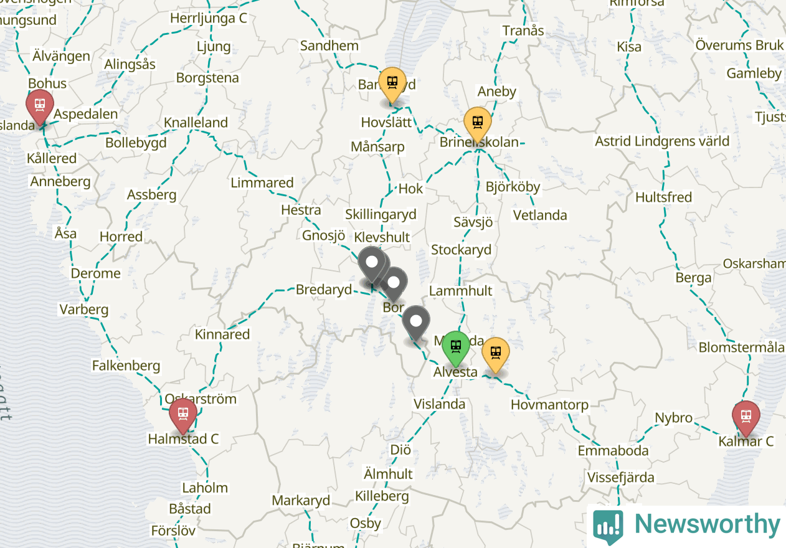Open the gray pin between Bor and Alvesta
This screenshot has height=548, width=786.
(416, 323)
